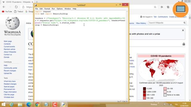The height and width of the screenshot is (107, 191).
Task: Open the Contents sidebar link
Action: coord(7,44)
